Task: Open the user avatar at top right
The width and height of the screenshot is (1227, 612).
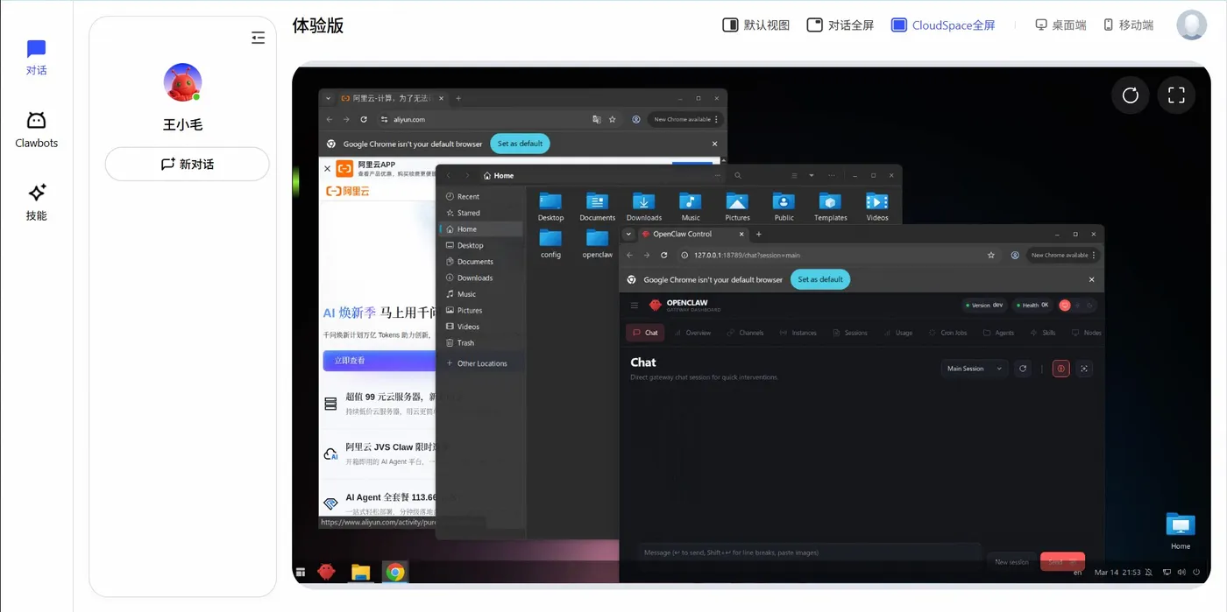Action: coord(1191,25)
